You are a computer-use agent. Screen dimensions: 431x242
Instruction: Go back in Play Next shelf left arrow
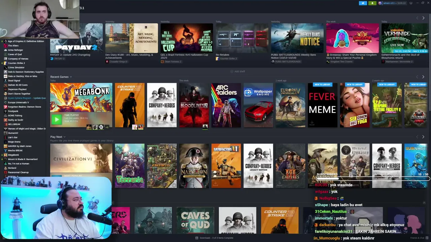coord(417,137)
